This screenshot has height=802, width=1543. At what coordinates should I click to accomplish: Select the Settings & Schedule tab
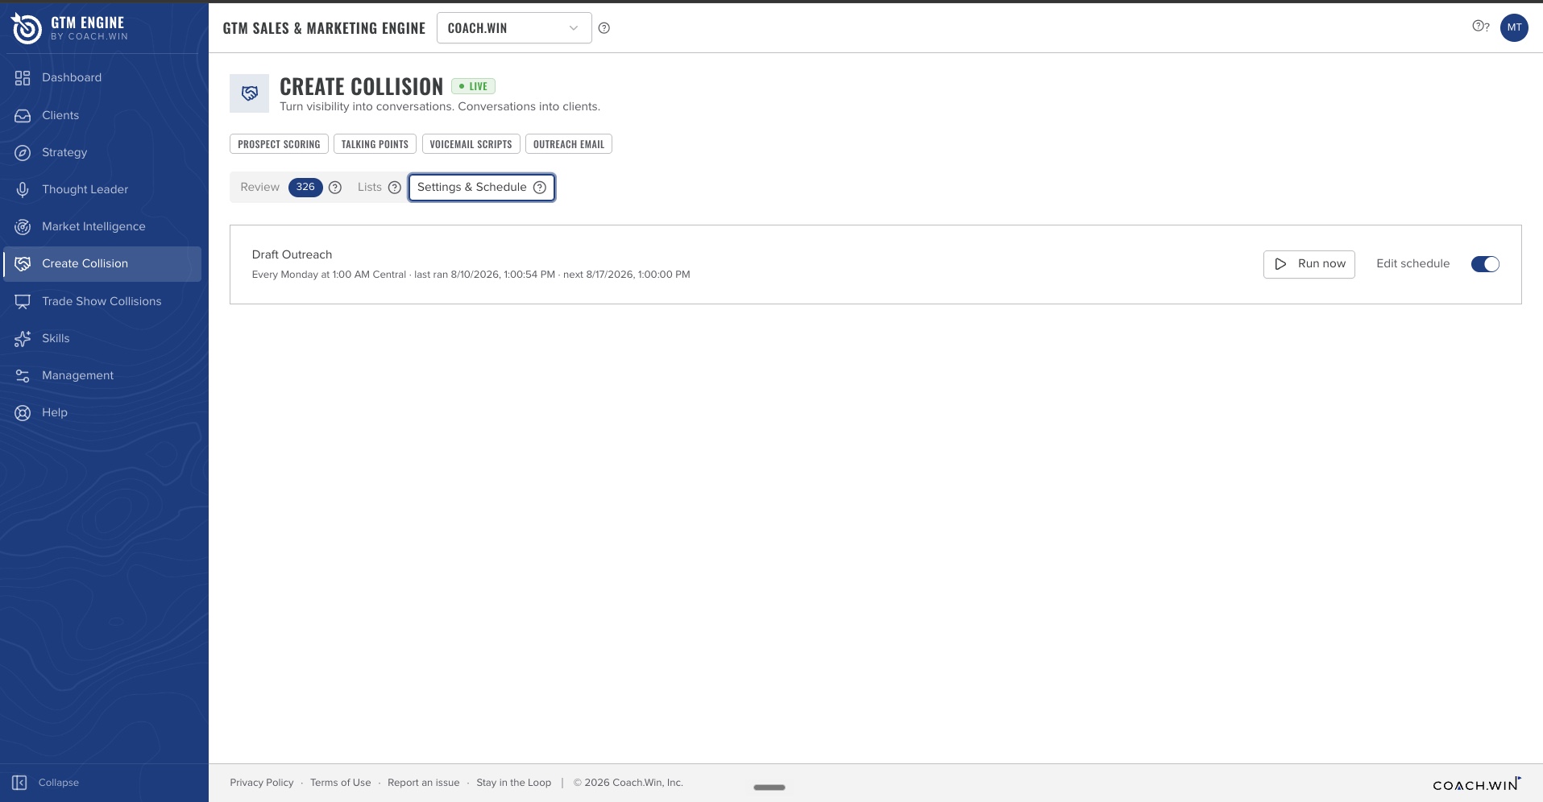pyautogui.click(x=482, y=188)
